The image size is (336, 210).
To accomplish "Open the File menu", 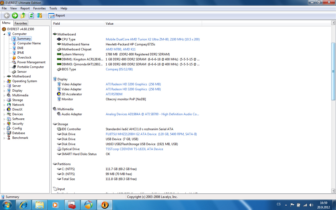I will pyautogui.click(x=4, y=8).
